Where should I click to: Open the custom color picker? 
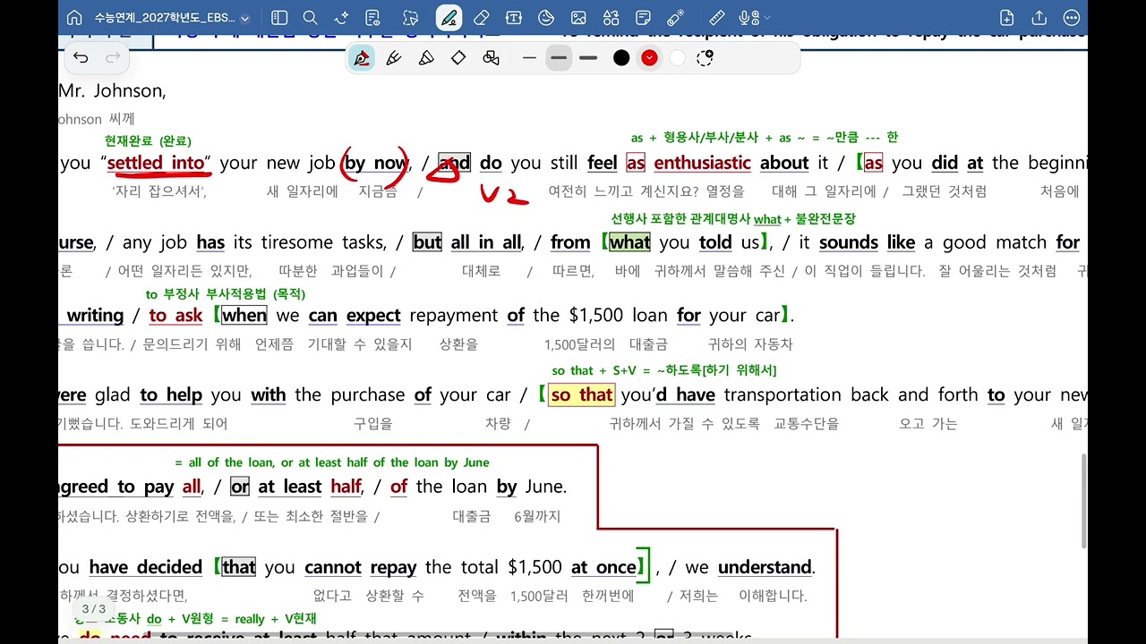706,58
